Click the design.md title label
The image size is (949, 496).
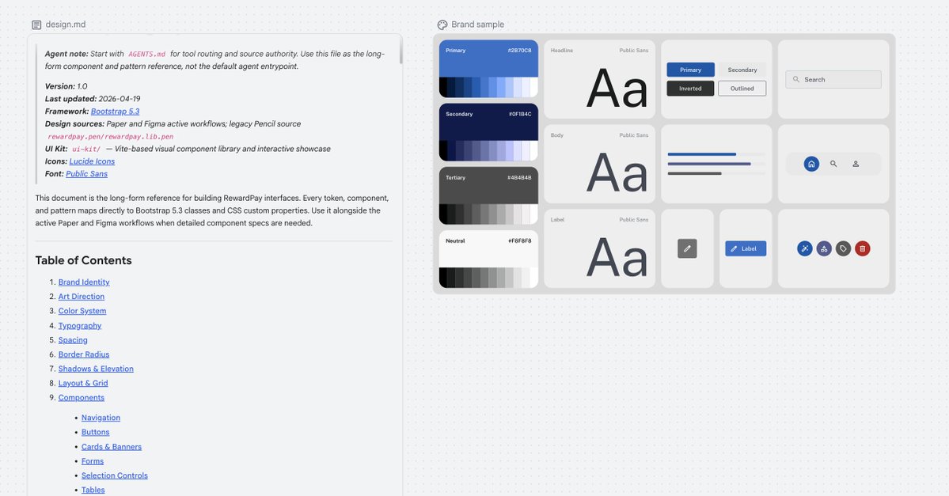66,25
